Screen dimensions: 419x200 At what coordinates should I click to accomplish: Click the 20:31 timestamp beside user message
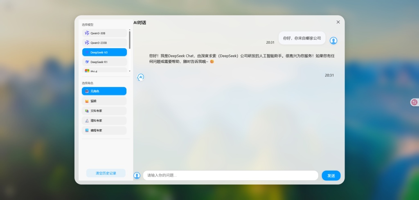tap(270, 43)
